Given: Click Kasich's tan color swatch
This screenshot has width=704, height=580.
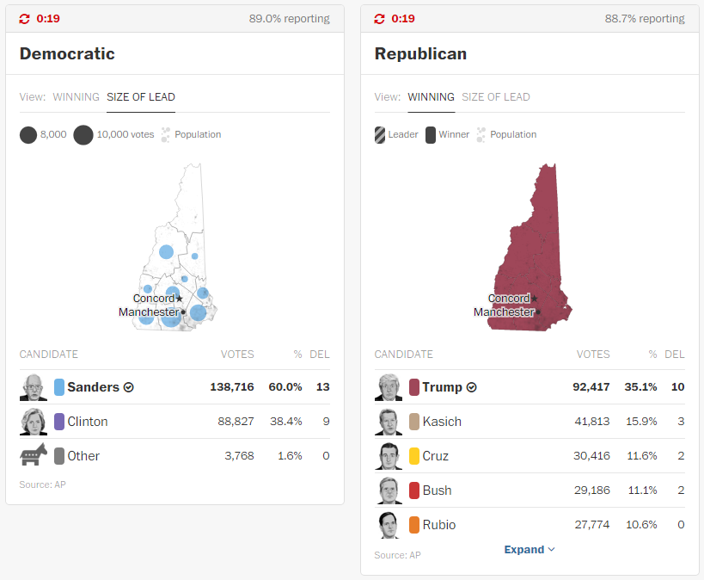Looking at the screenshot, I should (413, 422).
